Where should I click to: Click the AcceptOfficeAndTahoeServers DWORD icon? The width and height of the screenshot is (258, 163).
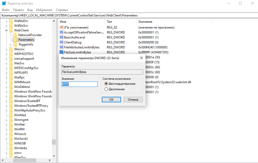61,32
